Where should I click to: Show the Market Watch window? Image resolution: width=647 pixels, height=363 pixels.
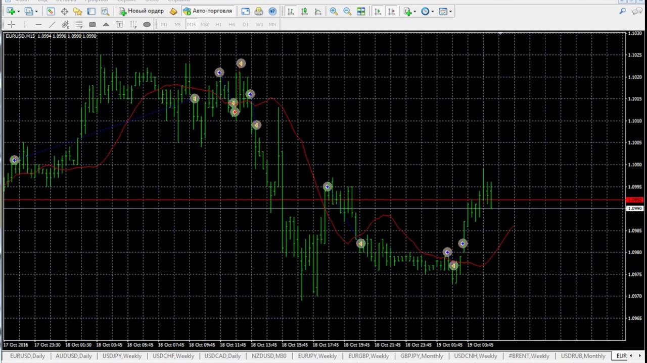coord(51,11)
